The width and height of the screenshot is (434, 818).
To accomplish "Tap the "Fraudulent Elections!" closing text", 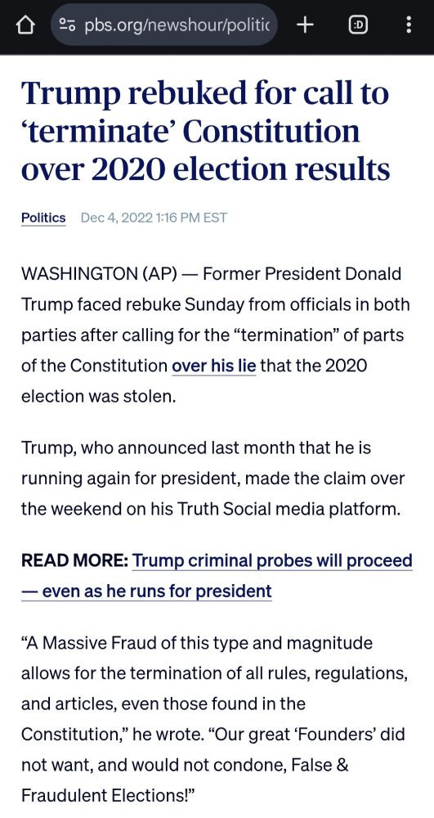I will (108, 796).
